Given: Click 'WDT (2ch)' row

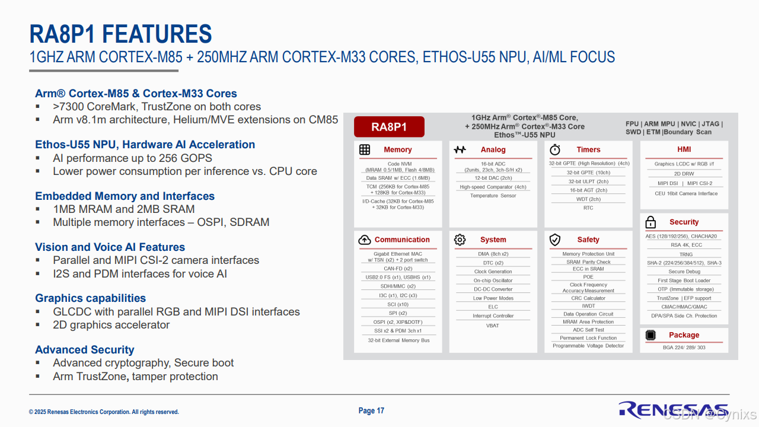Looking at the screenshot, I should click(588, 199).
